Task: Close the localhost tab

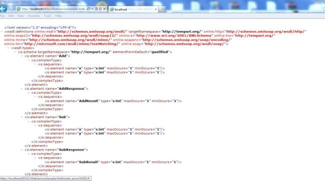Action: pyautogui.click(x=156, y=9)
